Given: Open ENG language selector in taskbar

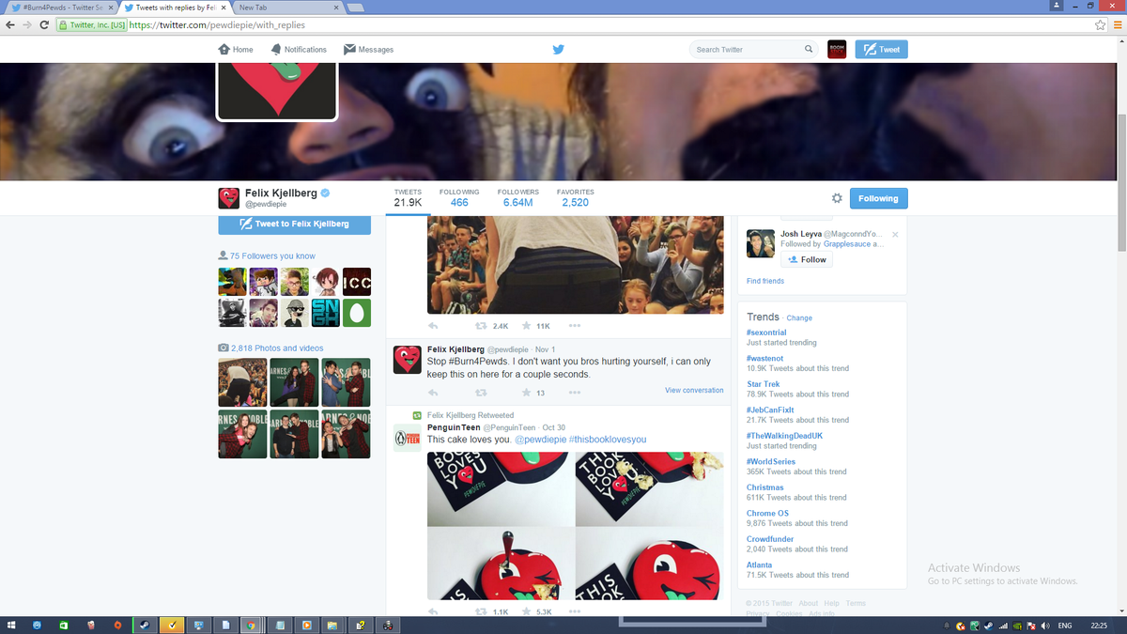Looking at the screenshot, I should click(x=1065, y=626).
